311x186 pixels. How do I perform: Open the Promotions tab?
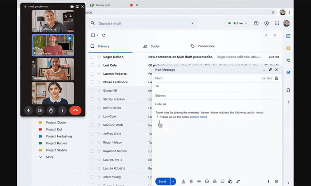202,46
